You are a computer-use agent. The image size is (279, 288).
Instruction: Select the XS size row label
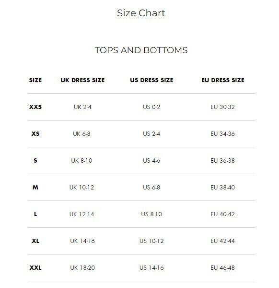point(35,134)
